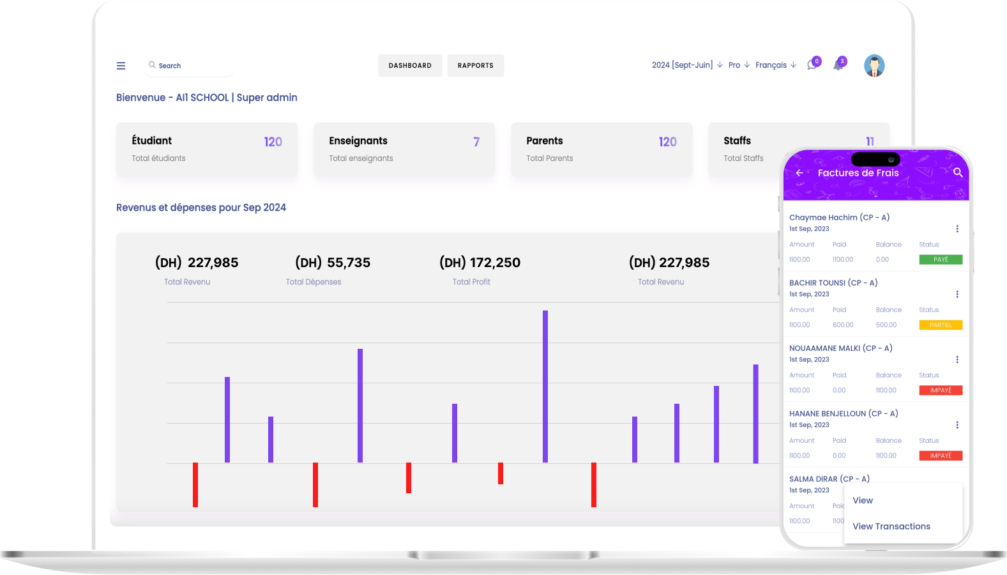
Task: Open options menu for NOUAAMANE MALKI invoice
Action: [957, 360]
